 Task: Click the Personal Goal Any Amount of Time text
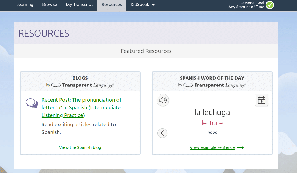click(246, 5)
